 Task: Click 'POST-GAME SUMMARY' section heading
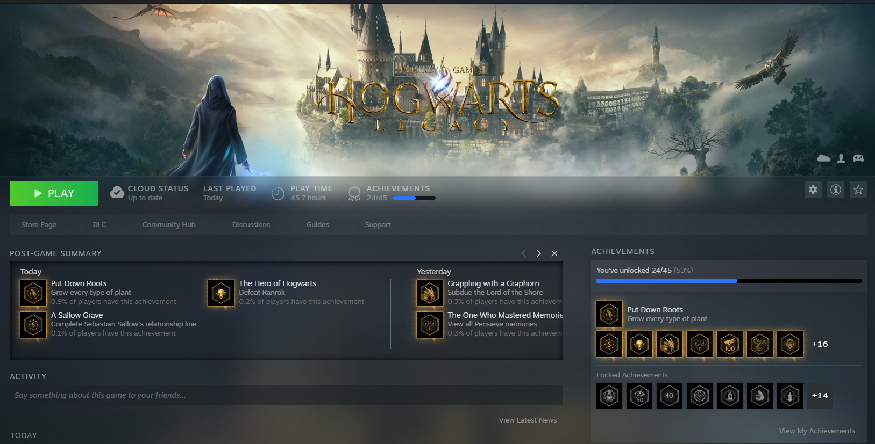[x=55, y=253]
